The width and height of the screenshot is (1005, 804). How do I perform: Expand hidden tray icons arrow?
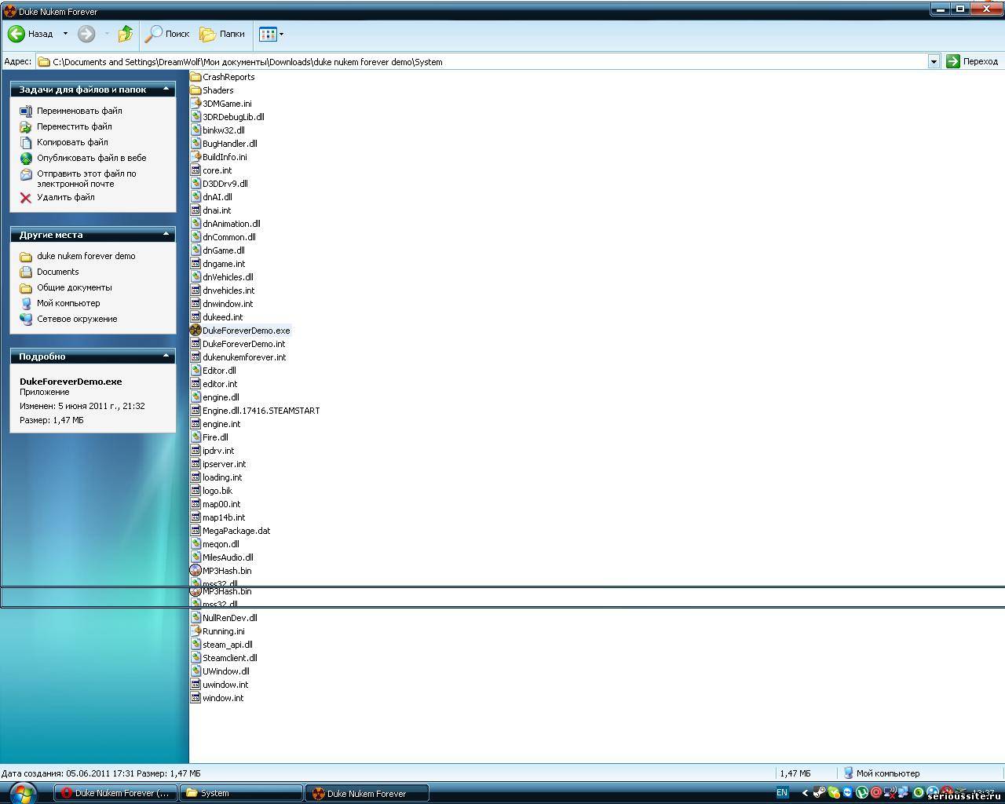[805, 793]
